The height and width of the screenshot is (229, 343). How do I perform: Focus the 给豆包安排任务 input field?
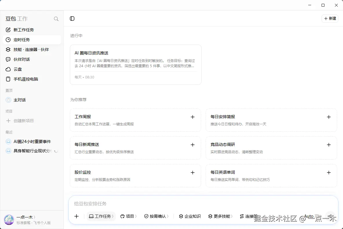203,204
